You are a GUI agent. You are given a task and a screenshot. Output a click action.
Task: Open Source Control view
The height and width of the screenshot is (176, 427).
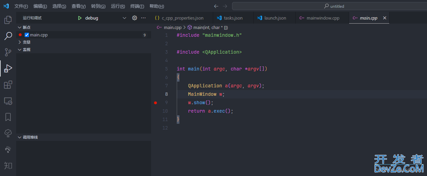tap(8, 52)
